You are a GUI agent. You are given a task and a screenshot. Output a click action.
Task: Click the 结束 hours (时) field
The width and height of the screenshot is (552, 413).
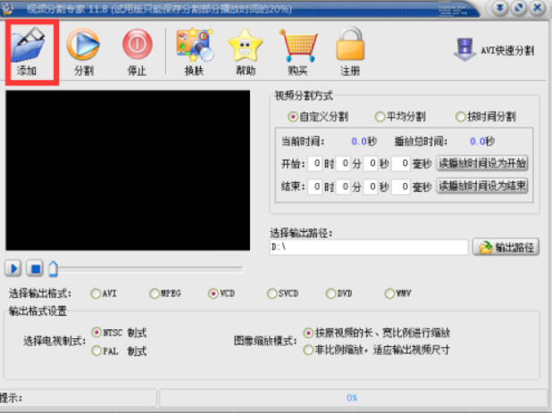pyautogui.click(x=314, y=186)
